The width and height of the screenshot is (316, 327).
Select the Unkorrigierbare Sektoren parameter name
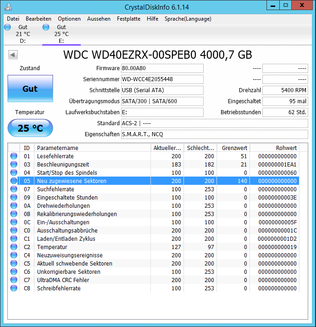(69, 272)
